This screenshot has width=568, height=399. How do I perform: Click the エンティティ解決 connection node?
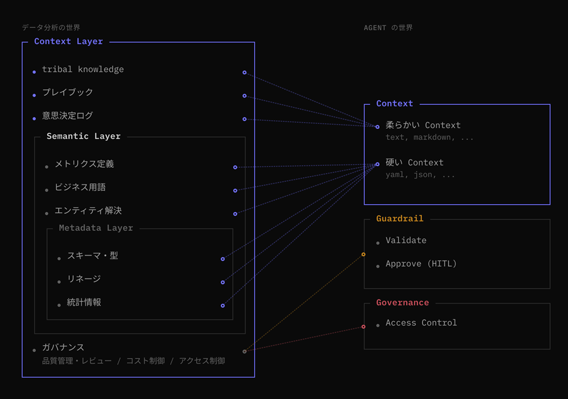[235, 214]
